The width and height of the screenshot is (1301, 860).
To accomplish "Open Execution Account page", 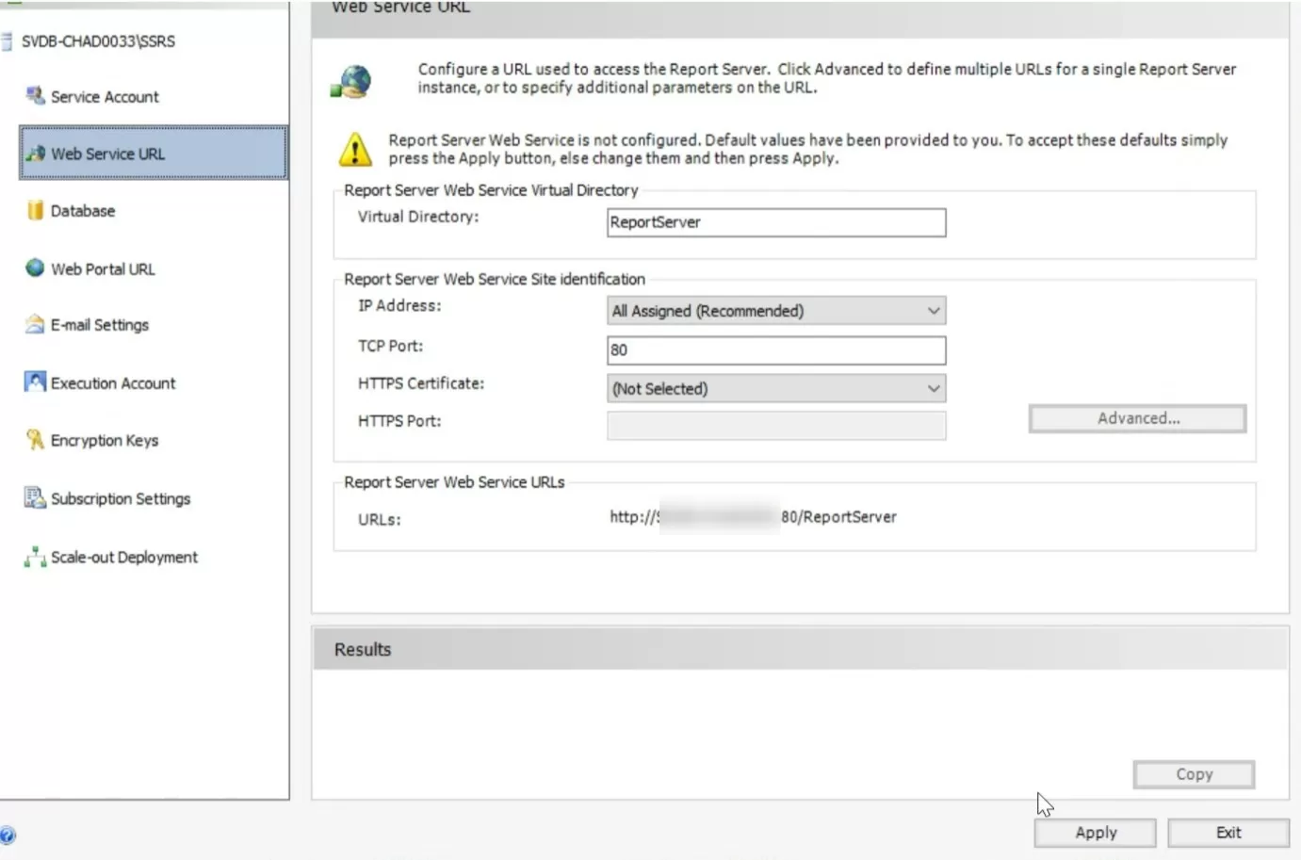I will click(113, 383).
